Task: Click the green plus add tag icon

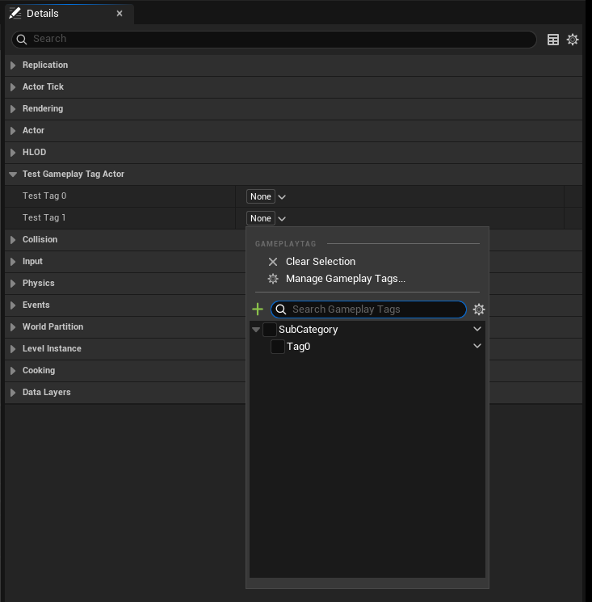Action: (x=258, y=309)
